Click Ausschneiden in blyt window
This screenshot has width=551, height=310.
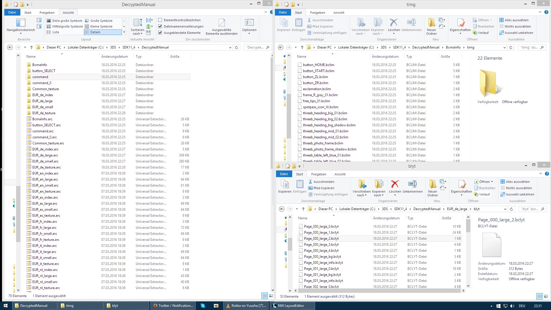[x=321, y=182]
